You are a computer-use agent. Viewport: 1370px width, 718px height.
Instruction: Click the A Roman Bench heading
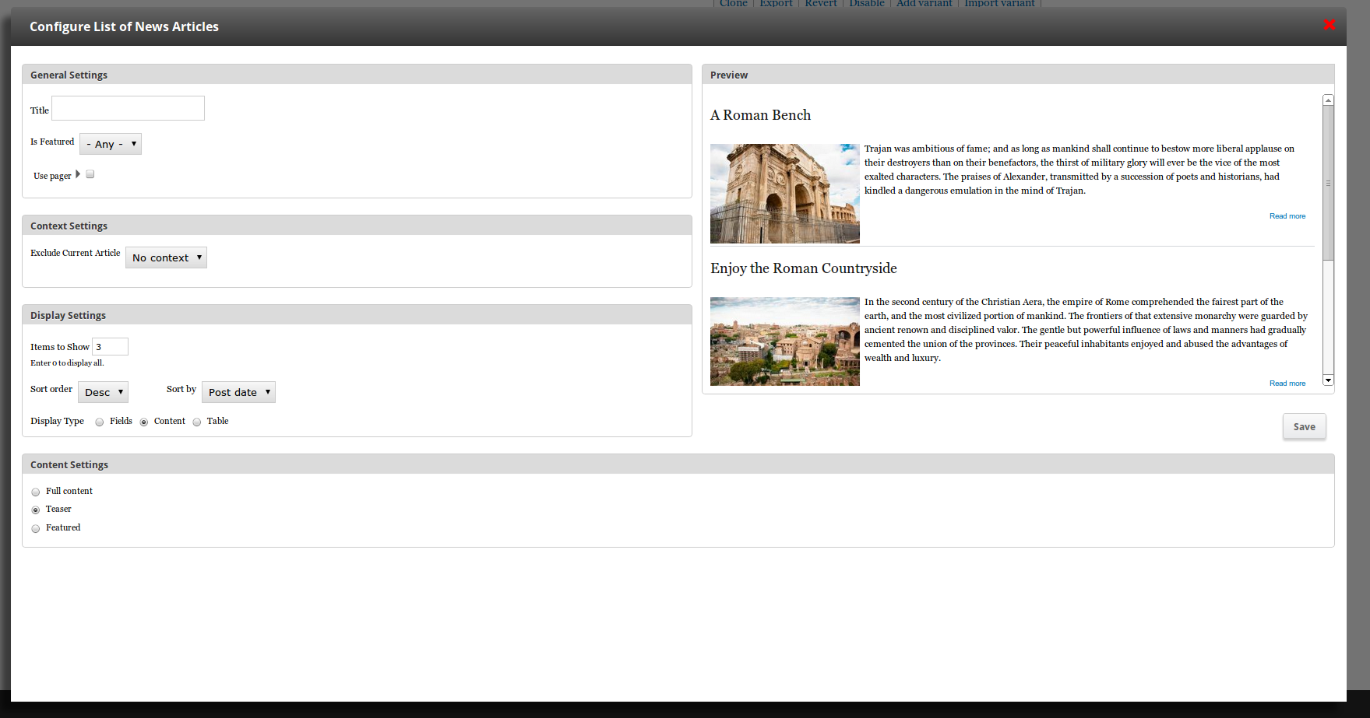[x=760, y=115]
